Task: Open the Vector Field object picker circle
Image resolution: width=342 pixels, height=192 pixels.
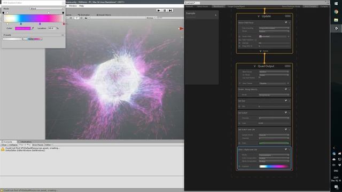Action: point(289,37)
